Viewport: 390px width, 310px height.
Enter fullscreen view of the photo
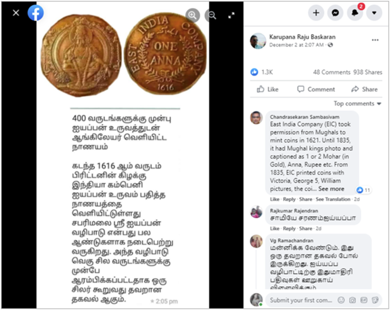point(231,16)
